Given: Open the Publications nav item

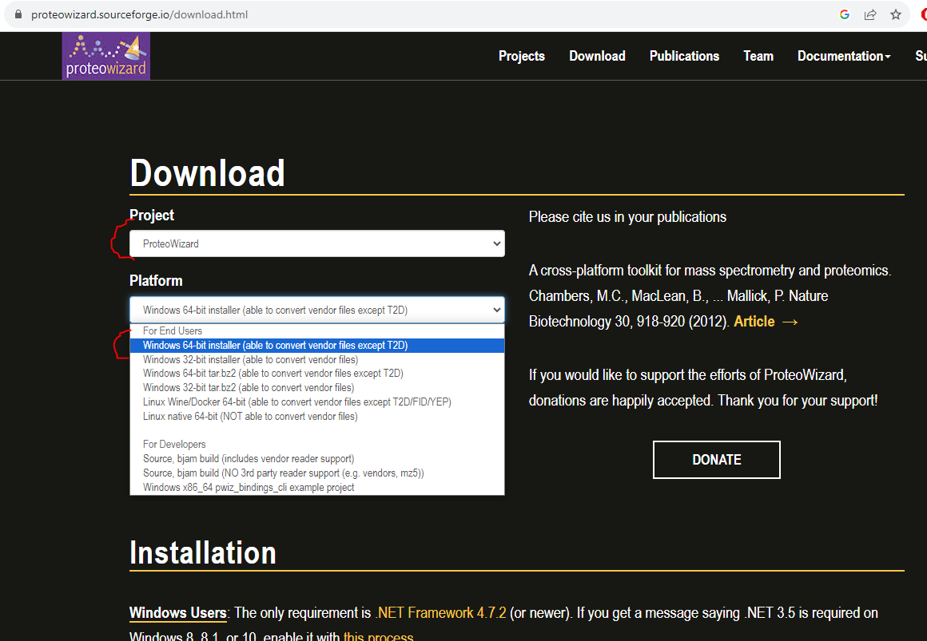Looking at the screenshot, I should click(684, 56).
